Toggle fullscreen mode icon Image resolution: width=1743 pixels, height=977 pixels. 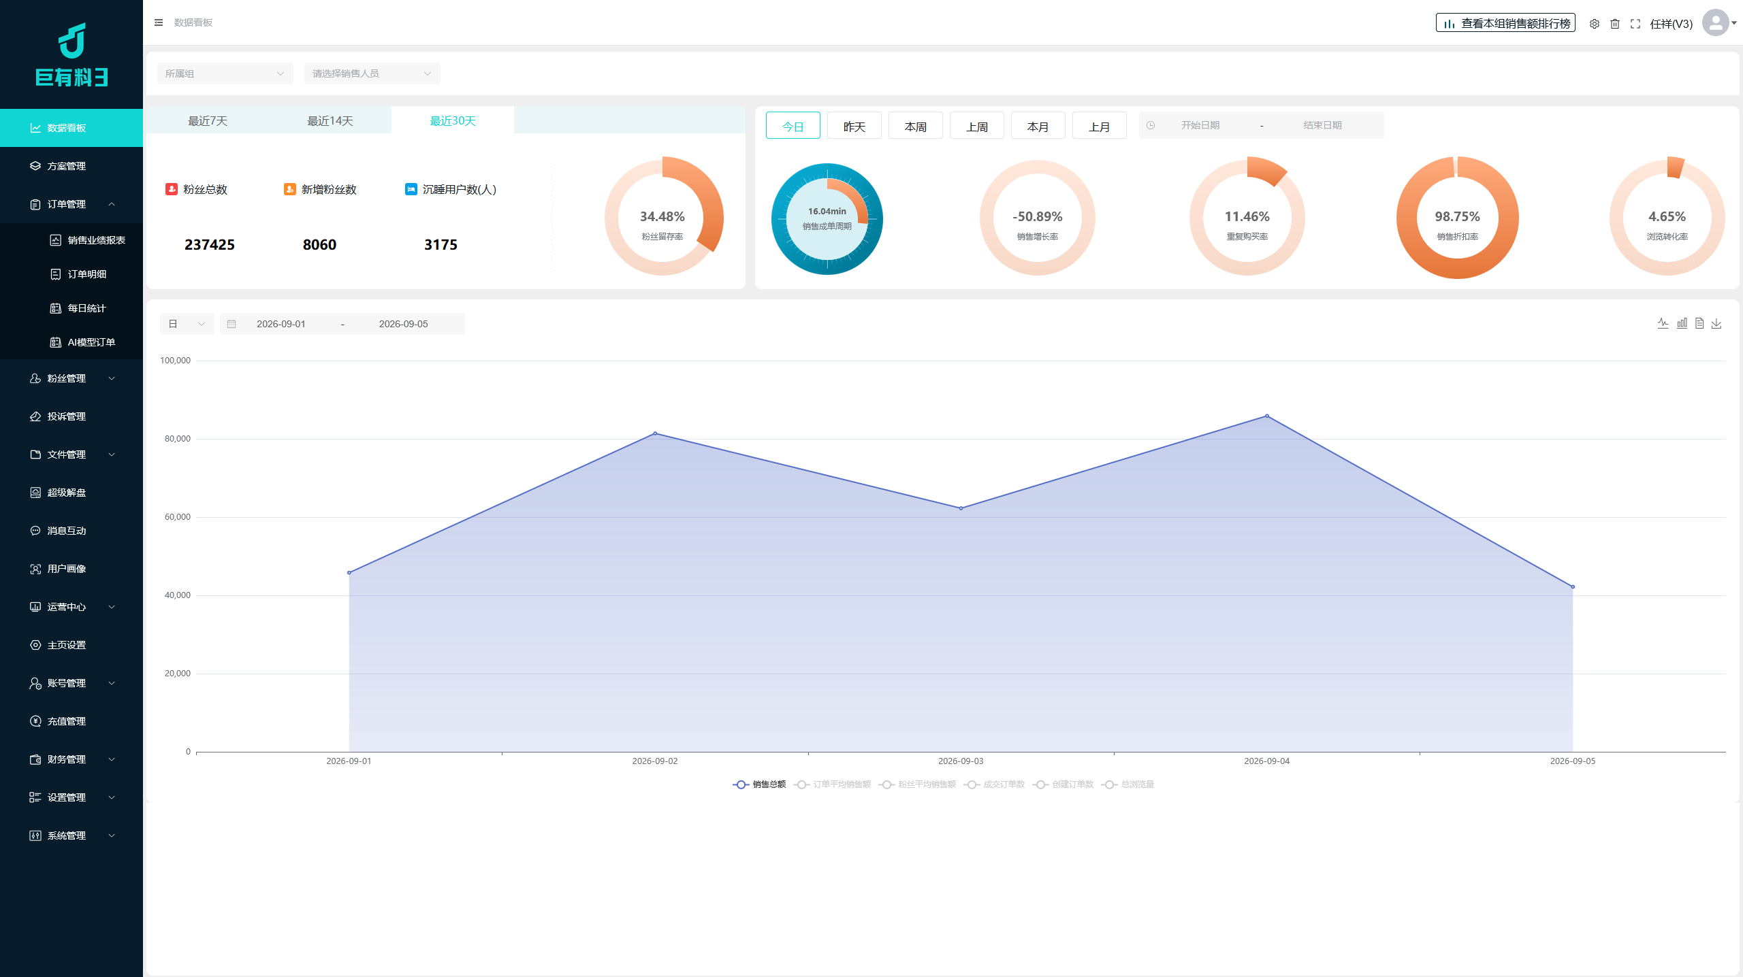tap(1635, 24)
